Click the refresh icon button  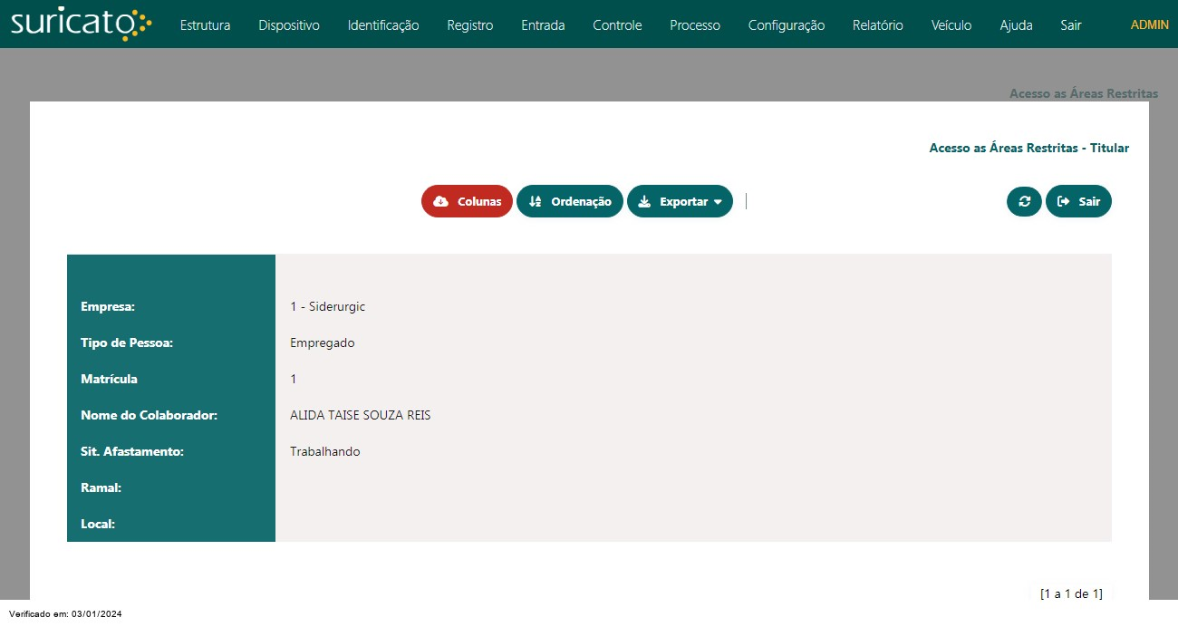tap(1024, 201)
